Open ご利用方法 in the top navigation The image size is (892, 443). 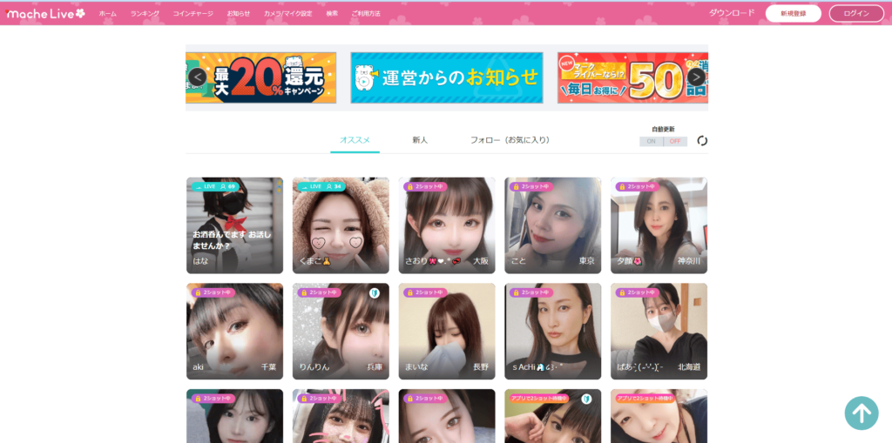tap(366, 14)
